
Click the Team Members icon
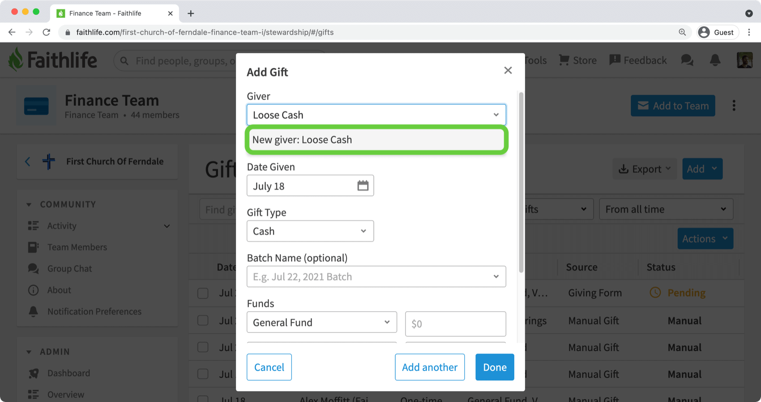coord(33,247)
